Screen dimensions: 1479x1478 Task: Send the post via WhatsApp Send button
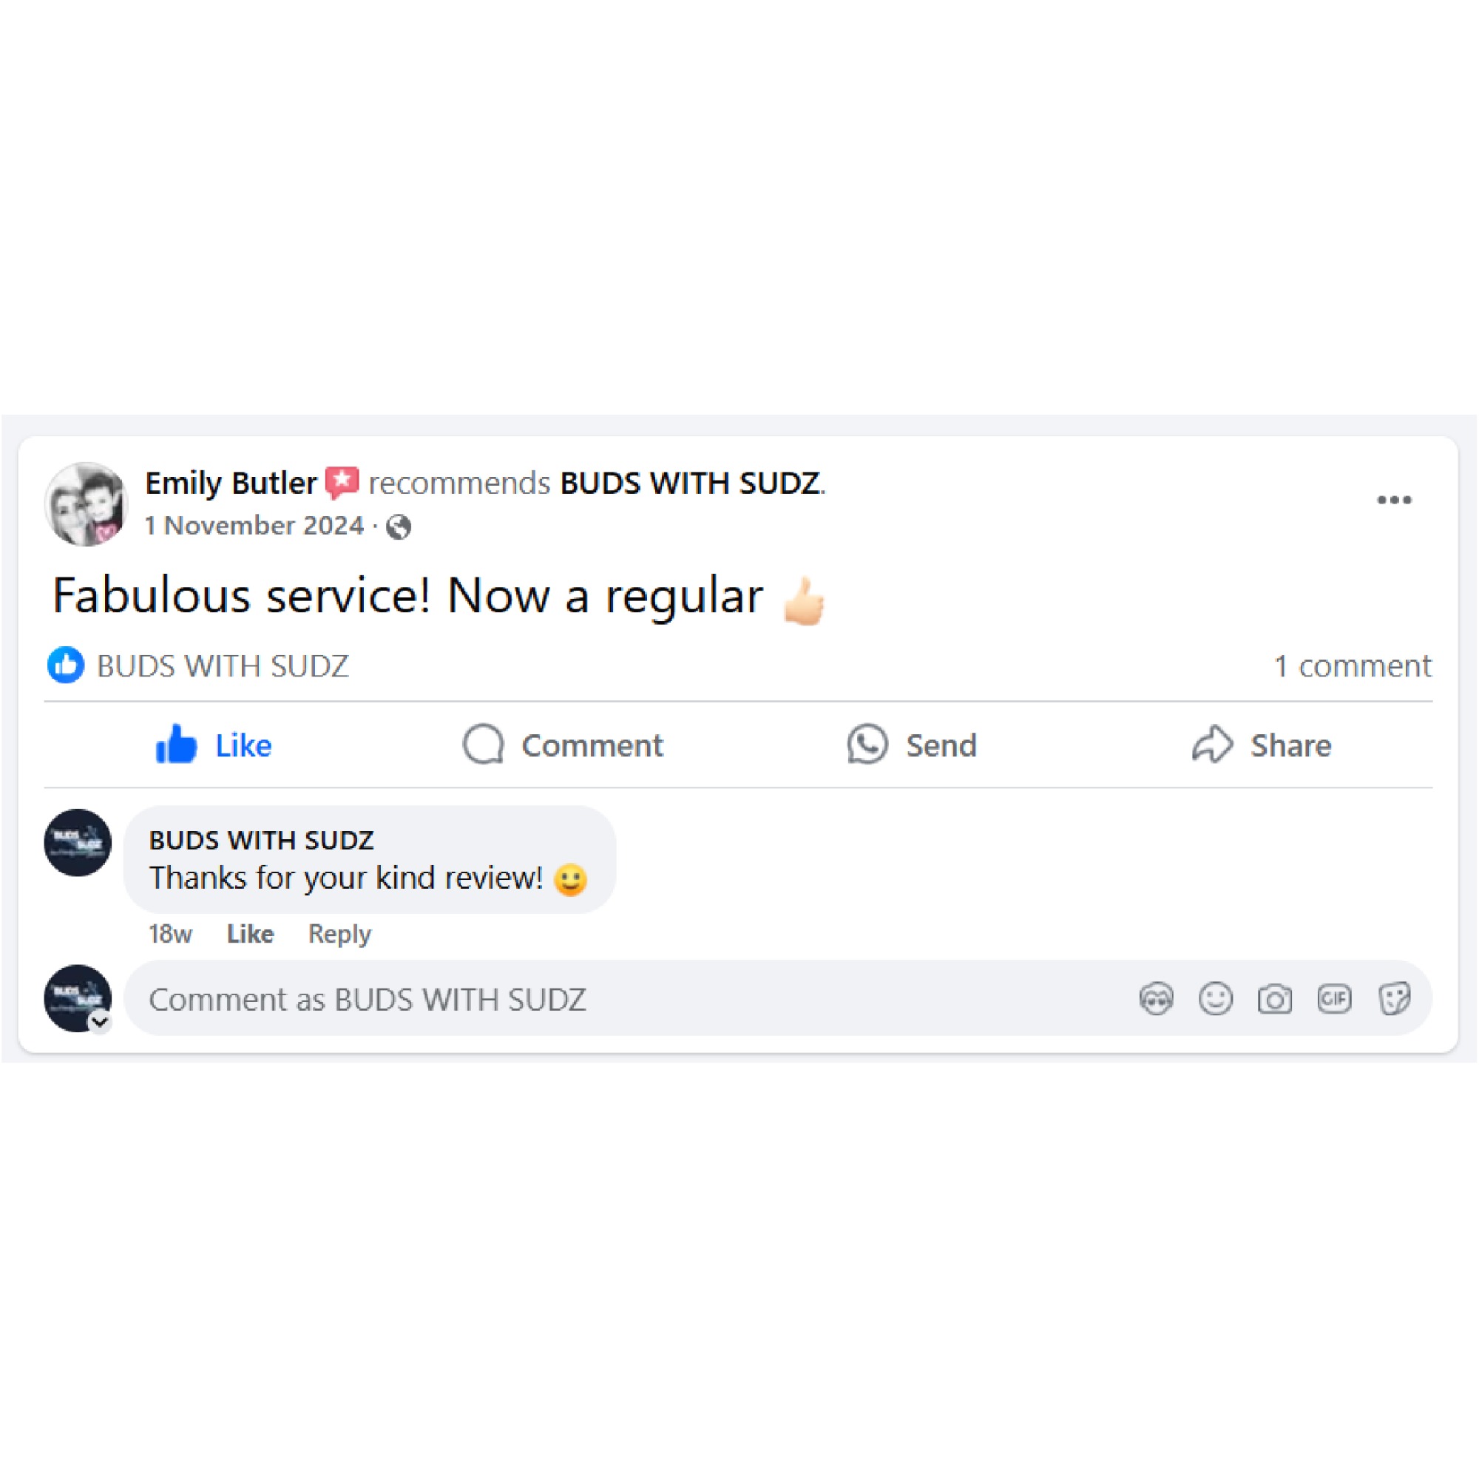point(912,745)
